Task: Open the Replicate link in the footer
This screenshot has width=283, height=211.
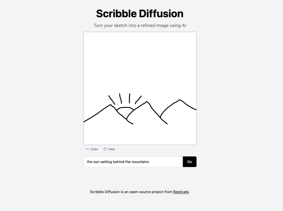Action: (x=180, y=192)
